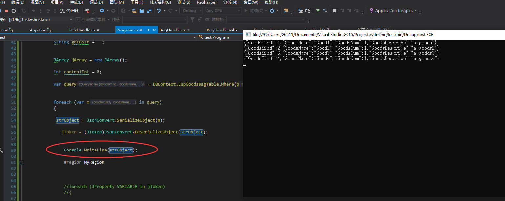Close the Program.cs tab

pyautogui.click(x=154, y=30)
